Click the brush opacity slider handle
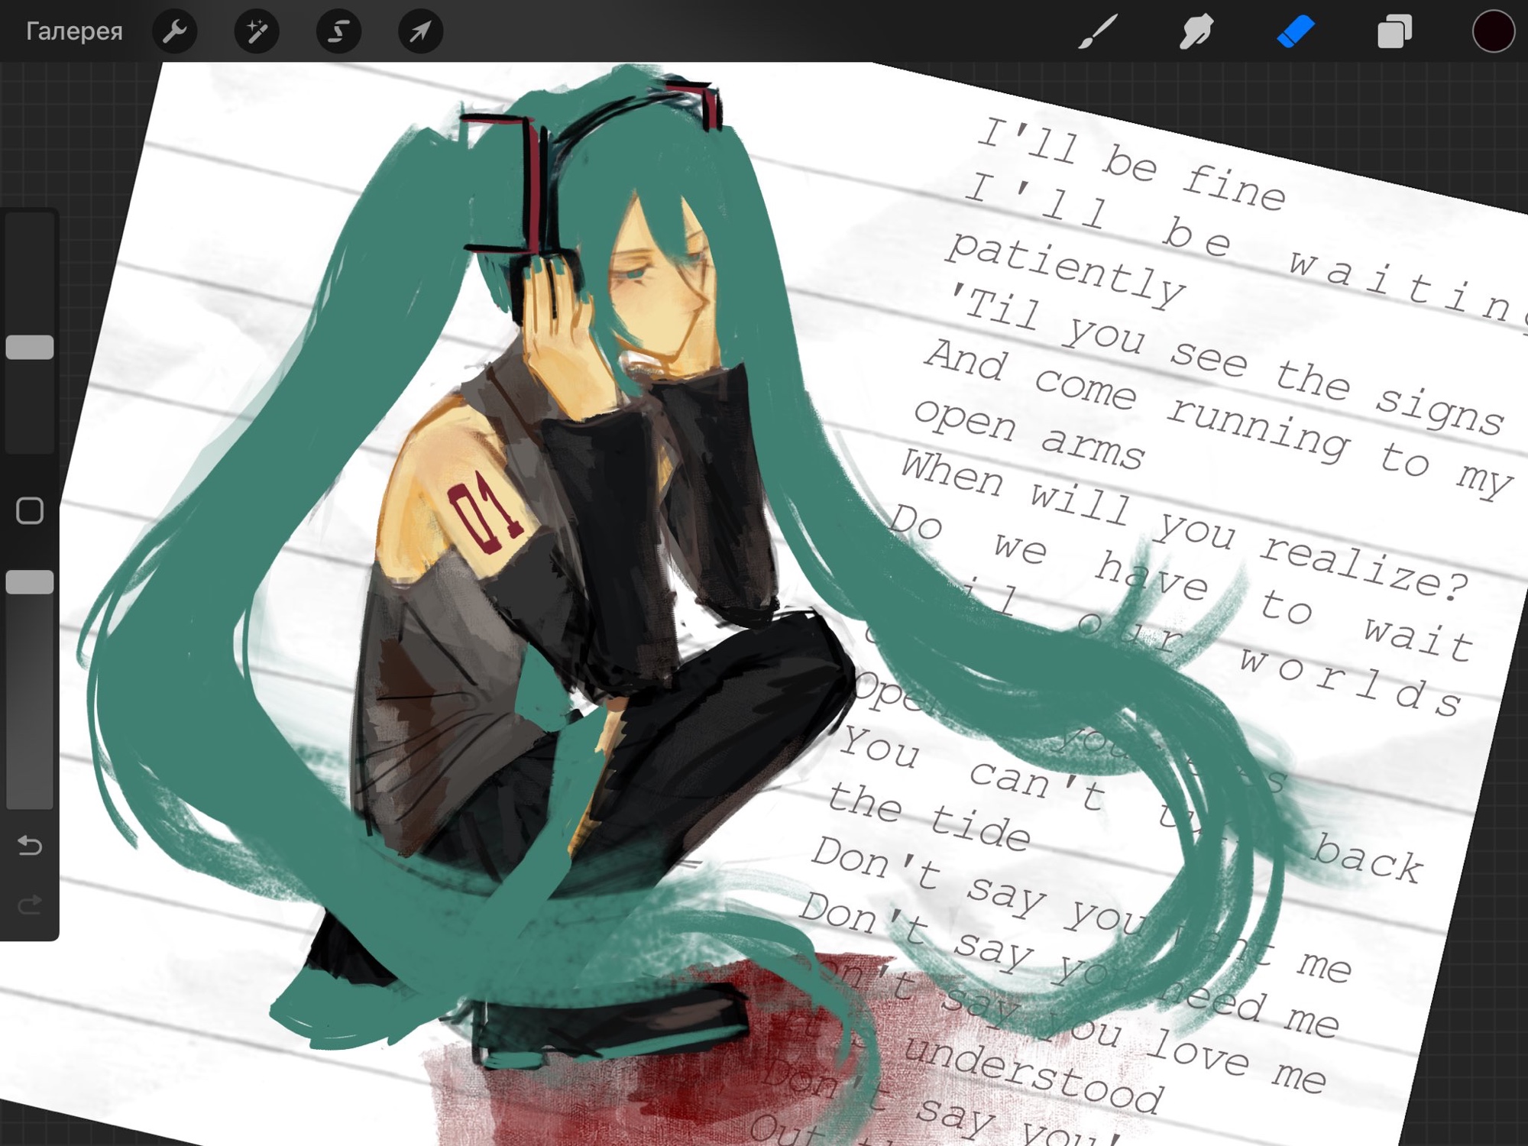 point(30,582)
